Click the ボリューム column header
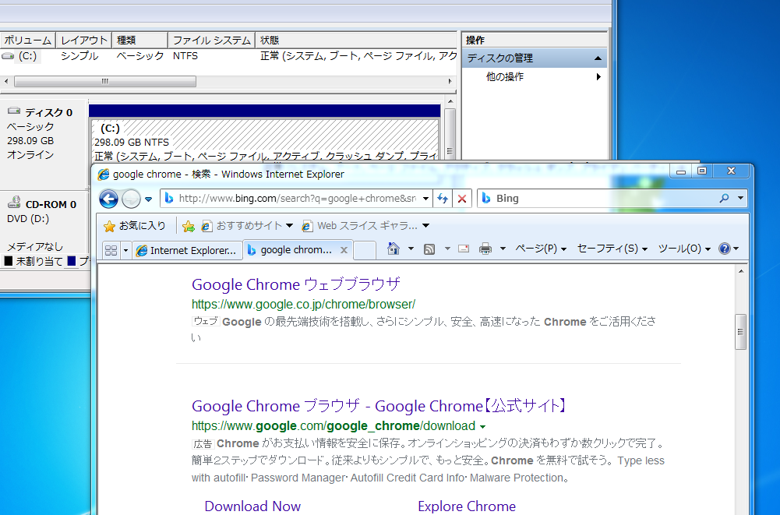The height and width of the screenshot is (515, 780). click(x=28, y=41)
